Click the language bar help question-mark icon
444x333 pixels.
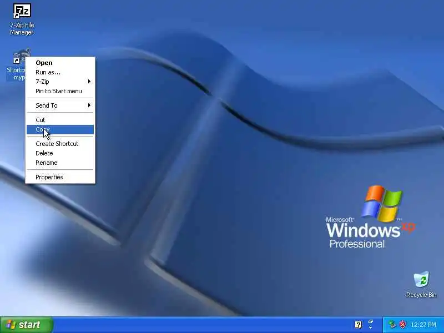[358, 325]
